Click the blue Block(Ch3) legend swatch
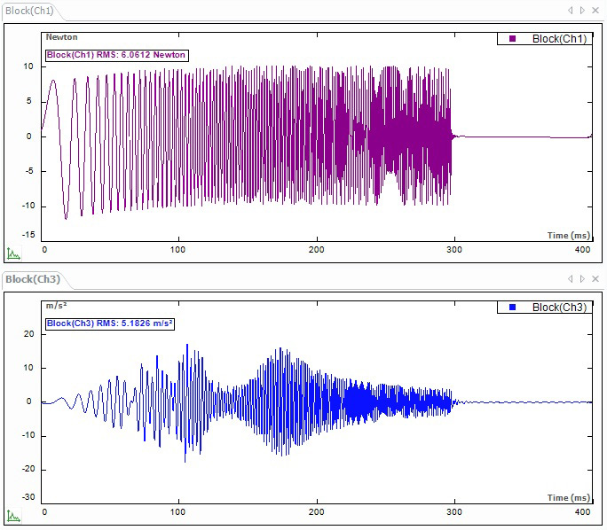607x530 pixels. (512, 308)
